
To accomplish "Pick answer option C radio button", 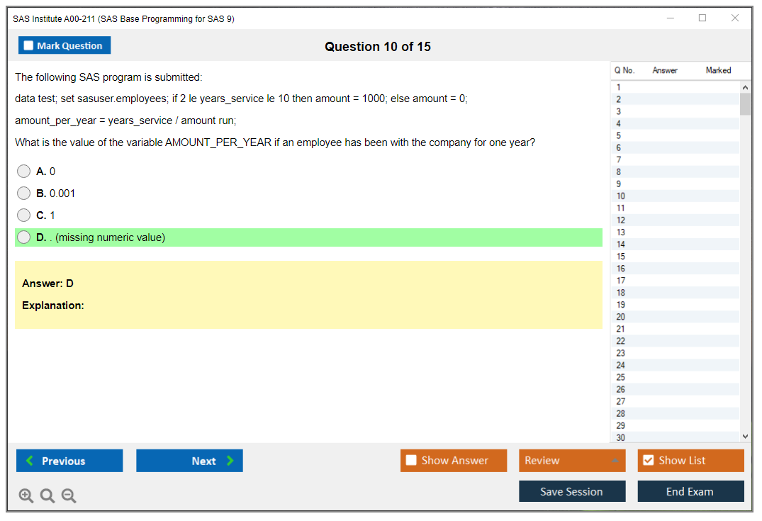I will [x=24, y=215].
